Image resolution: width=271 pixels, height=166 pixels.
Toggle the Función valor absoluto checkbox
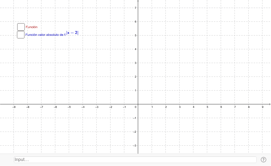point(21,35)
